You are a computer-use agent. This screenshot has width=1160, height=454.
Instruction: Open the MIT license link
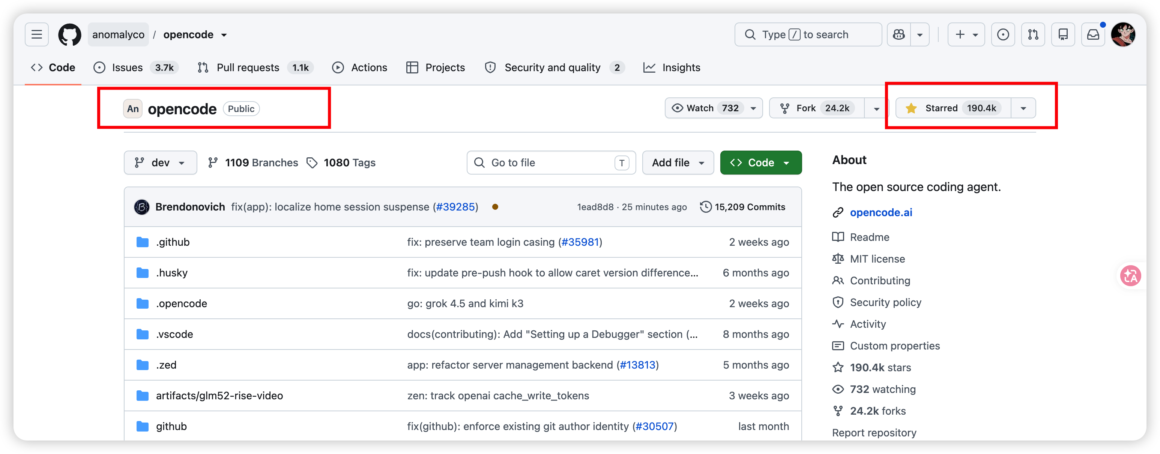877,259
